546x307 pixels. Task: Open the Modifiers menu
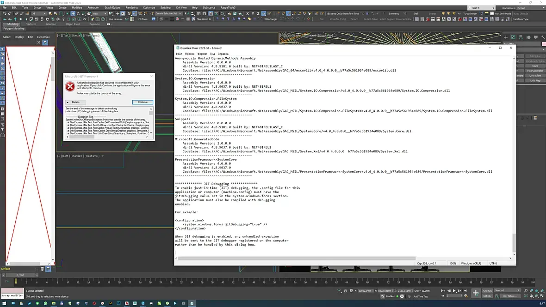point(77,7)
